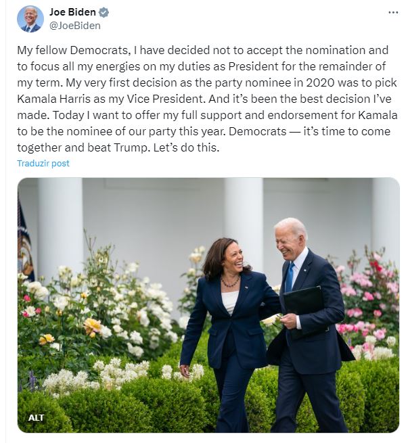Click the yellow rose in the photo
Screen dimensions: 408x443
click(92, 325)
